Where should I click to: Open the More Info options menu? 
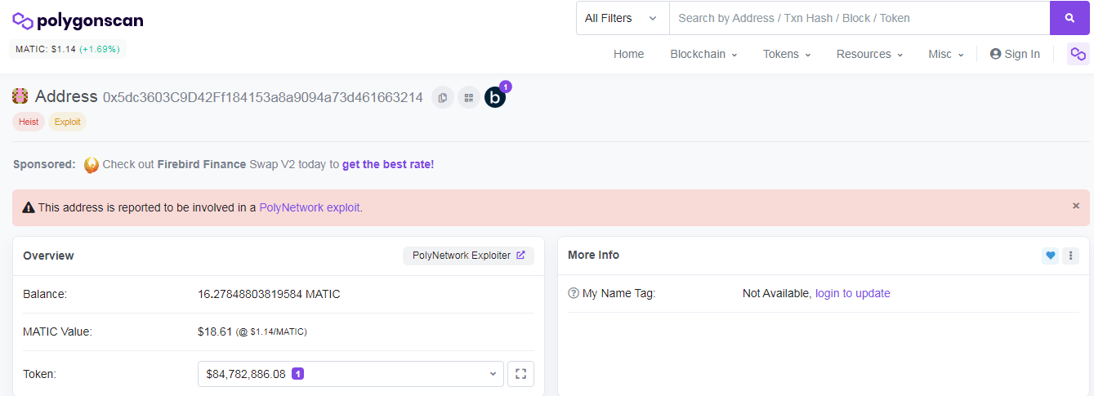coord(1071,256)
